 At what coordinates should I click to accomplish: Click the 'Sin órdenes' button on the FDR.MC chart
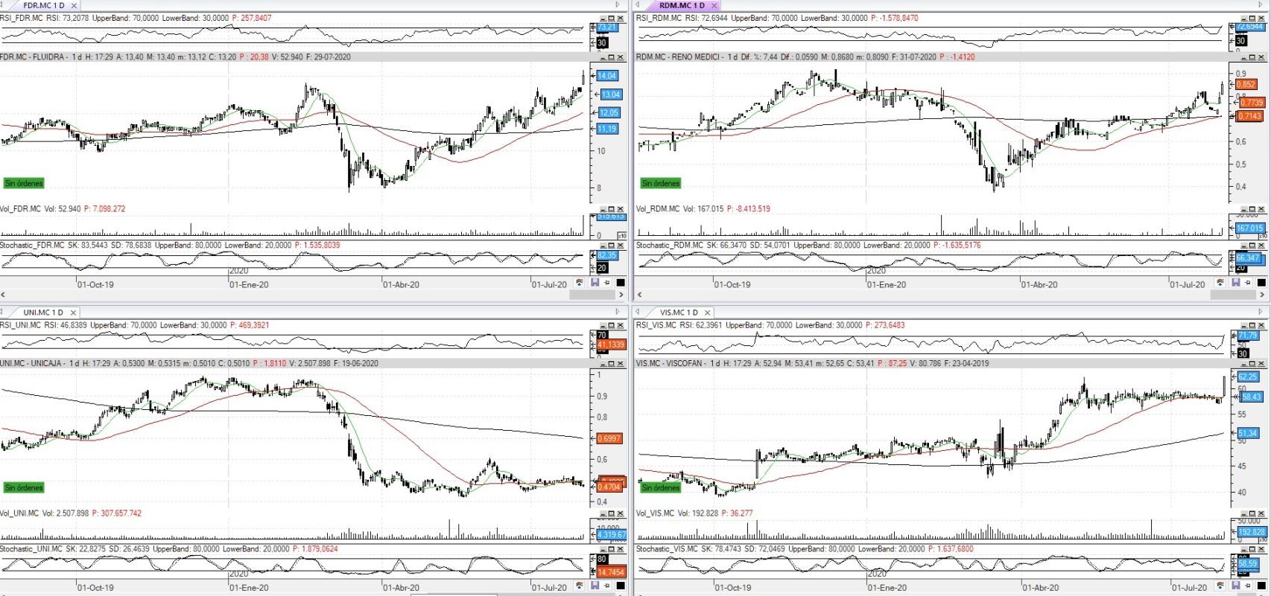click(24, 183)
